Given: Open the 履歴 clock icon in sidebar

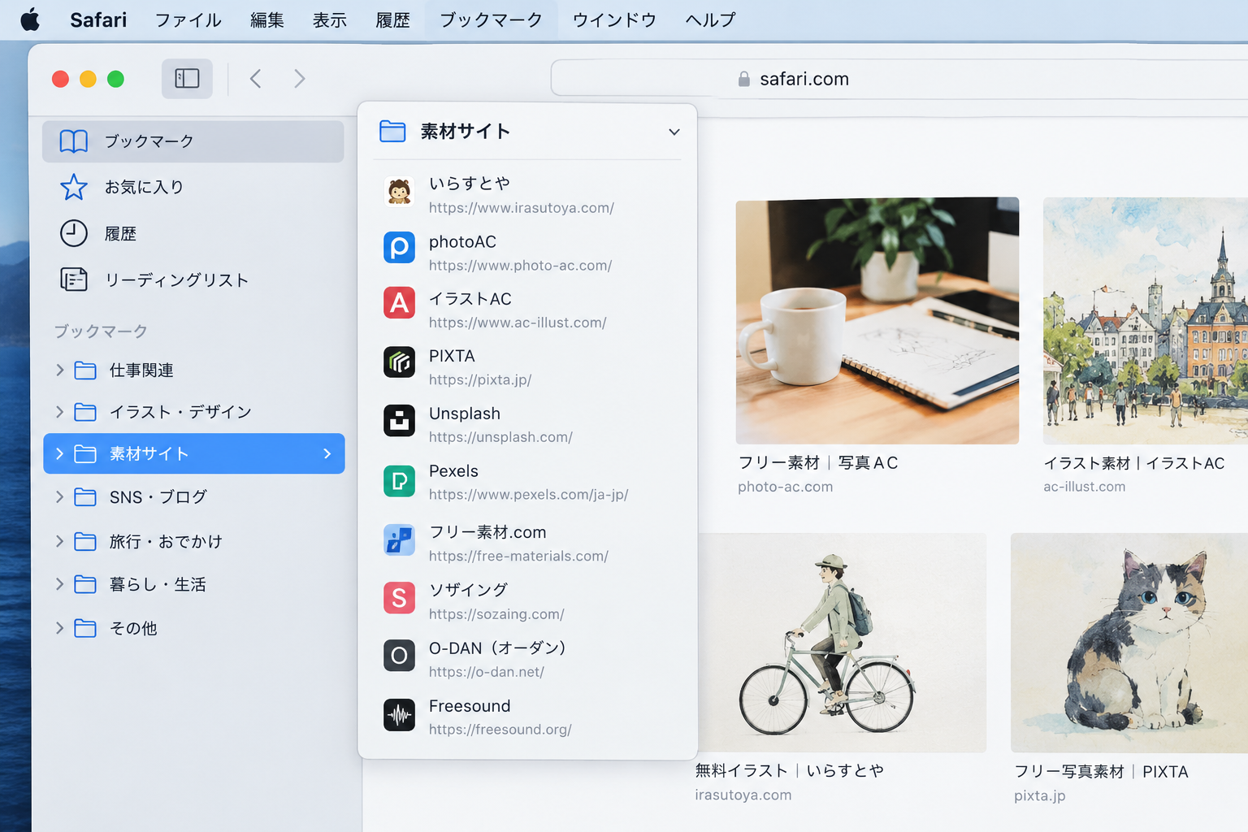Looking at the screenshot, I should (x=74, y=233).
